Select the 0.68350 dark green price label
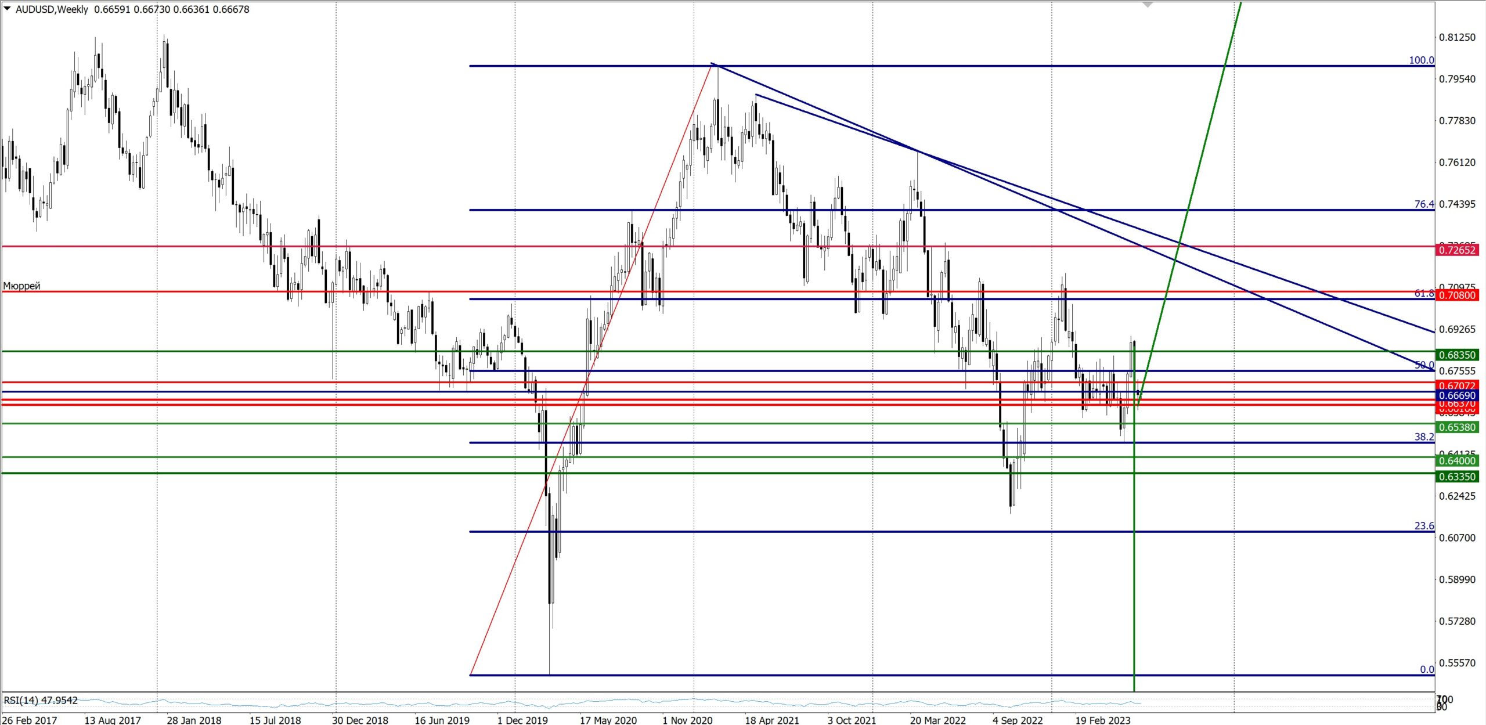Viewport: 1486px width, 725px height. (1457, 355)
